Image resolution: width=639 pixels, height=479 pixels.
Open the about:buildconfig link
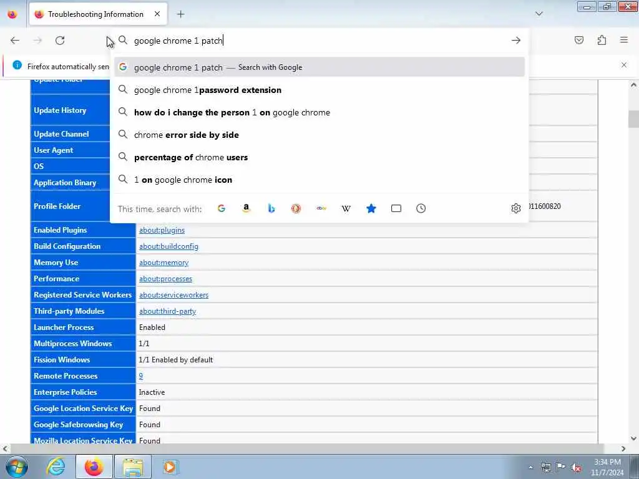point(168,246)
